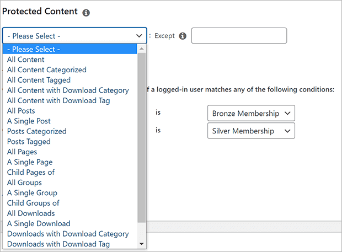This screenshot has height=252, width=342.
Task: Click the dropdown list's scroll up arrow
Action: tap(142, 49)
